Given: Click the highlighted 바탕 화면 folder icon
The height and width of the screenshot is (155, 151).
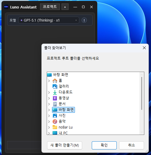Looking at the screenshot, I should [55, 110].
